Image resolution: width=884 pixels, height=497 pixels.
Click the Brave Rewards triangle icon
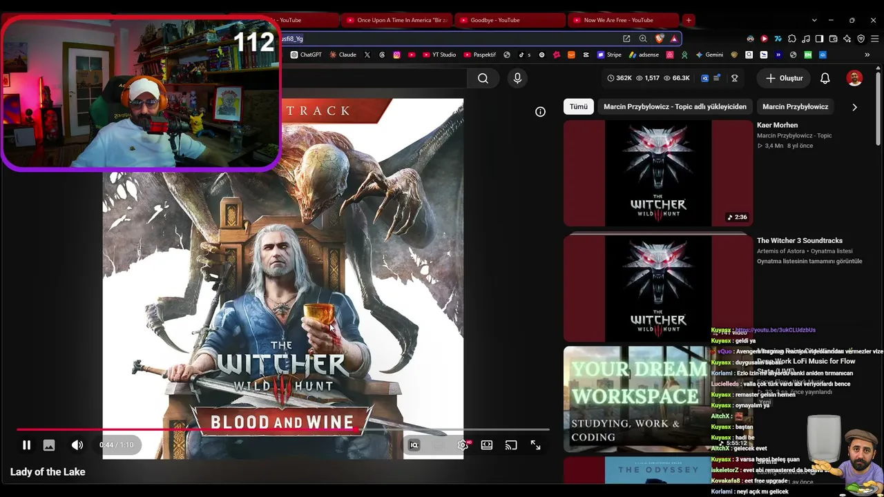click(674, 39)
